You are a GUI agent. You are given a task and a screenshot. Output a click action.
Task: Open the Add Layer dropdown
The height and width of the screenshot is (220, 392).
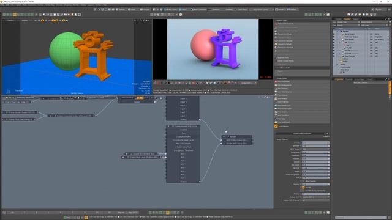pos(374,25)
